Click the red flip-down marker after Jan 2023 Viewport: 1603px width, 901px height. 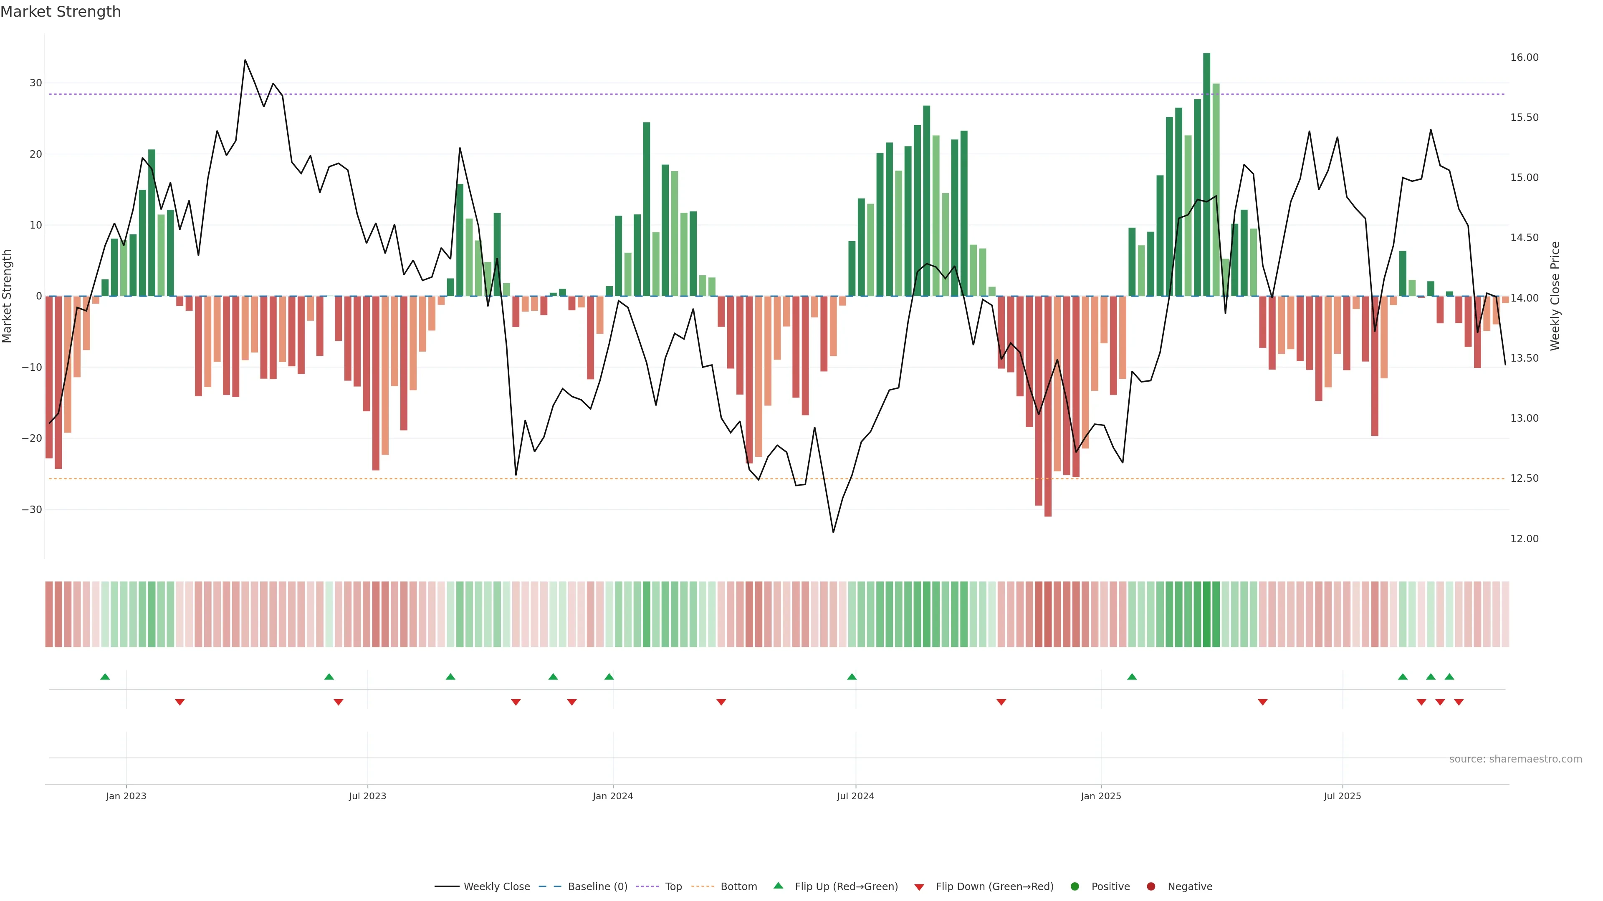180,702
